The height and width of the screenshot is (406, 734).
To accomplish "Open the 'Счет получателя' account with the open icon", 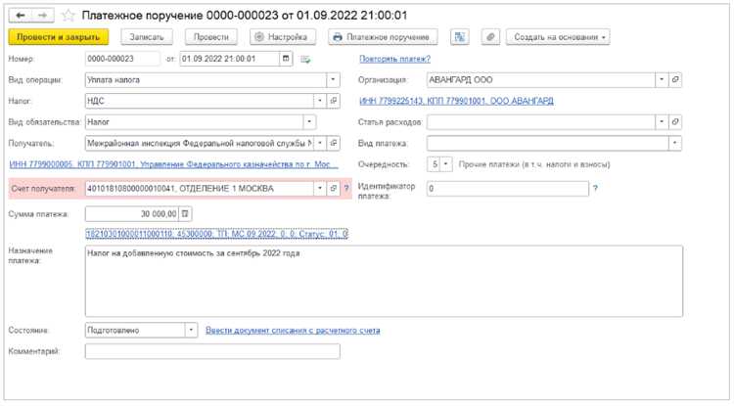I will [334, 189].
